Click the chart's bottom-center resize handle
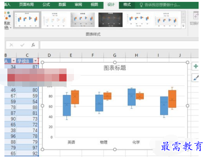The height and width of the screenshot is (158, 206). click(x=115, y=149)
